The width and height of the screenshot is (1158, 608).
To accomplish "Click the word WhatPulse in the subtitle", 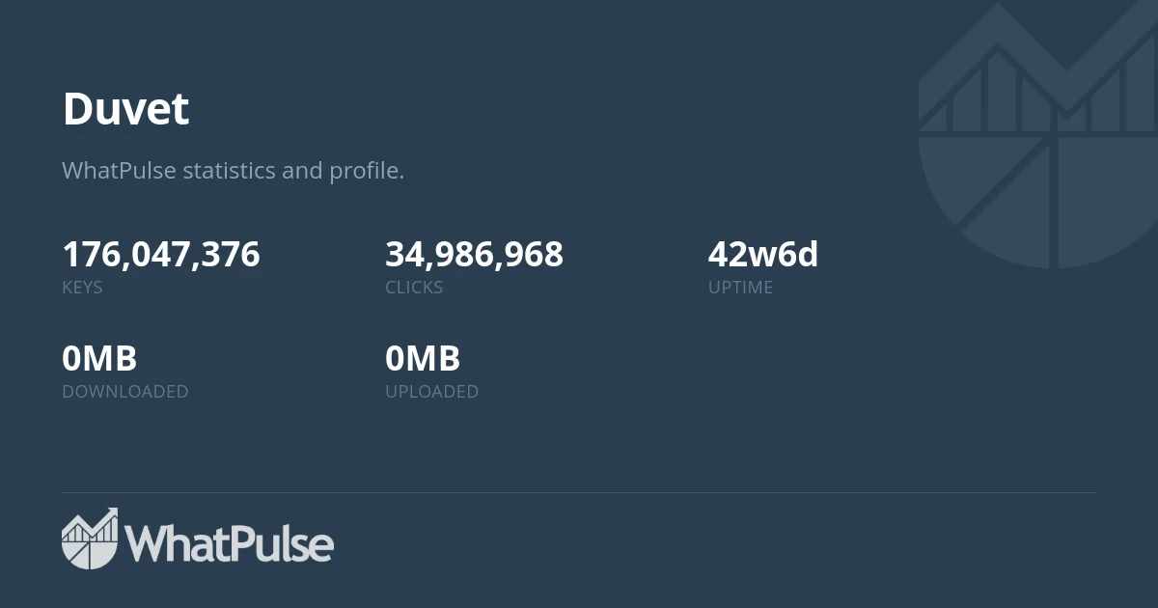I will tap(119, 171).
